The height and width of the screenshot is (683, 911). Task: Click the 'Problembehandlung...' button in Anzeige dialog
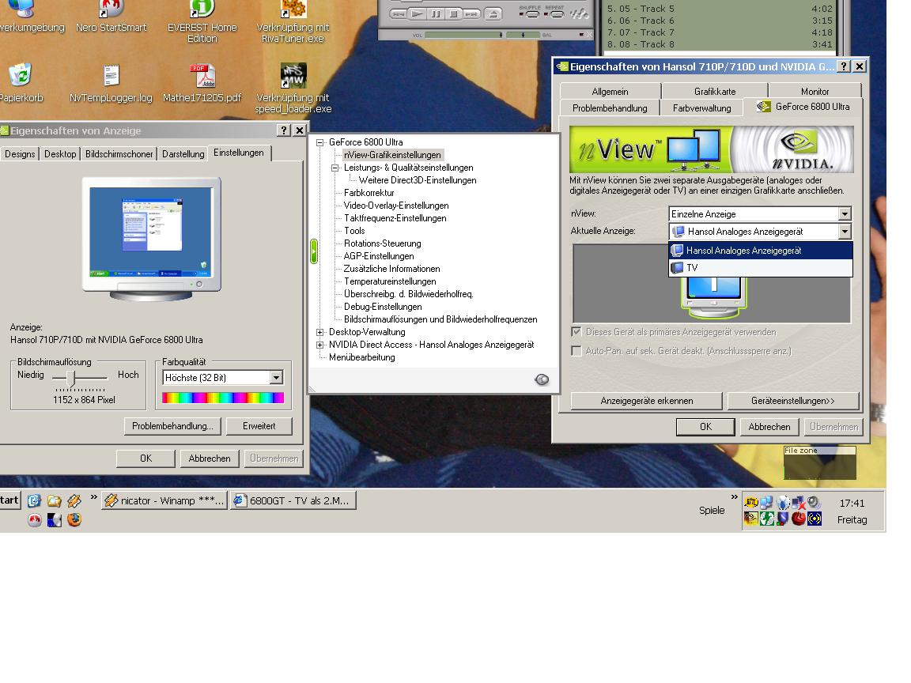[x=172, y=426]
